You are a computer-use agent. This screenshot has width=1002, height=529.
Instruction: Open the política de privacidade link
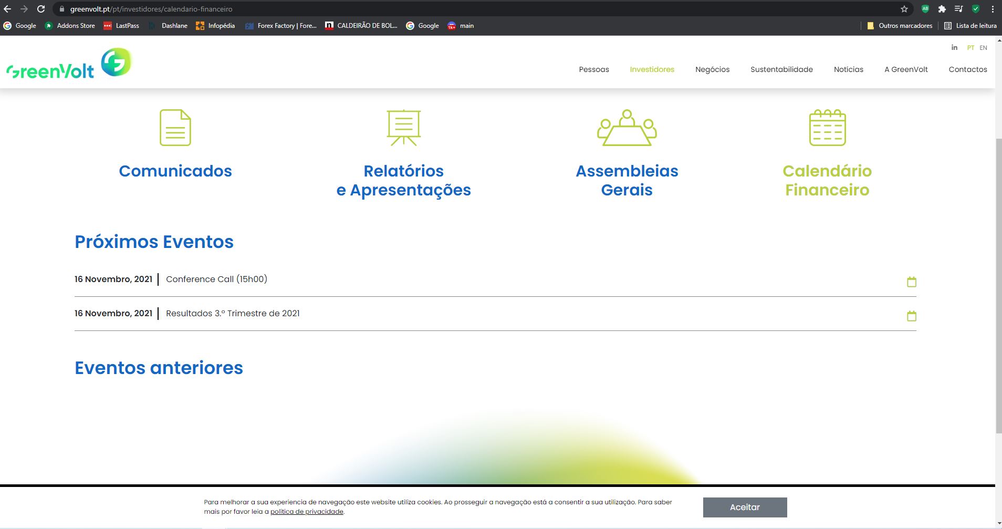[x=307, y=512]
